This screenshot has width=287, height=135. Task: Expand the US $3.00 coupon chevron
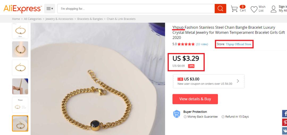pyautogui.click(x=238, y=81)
